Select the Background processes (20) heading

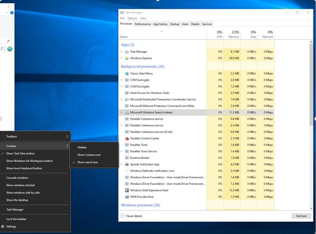pyautogui.click(x=142, y=67)
